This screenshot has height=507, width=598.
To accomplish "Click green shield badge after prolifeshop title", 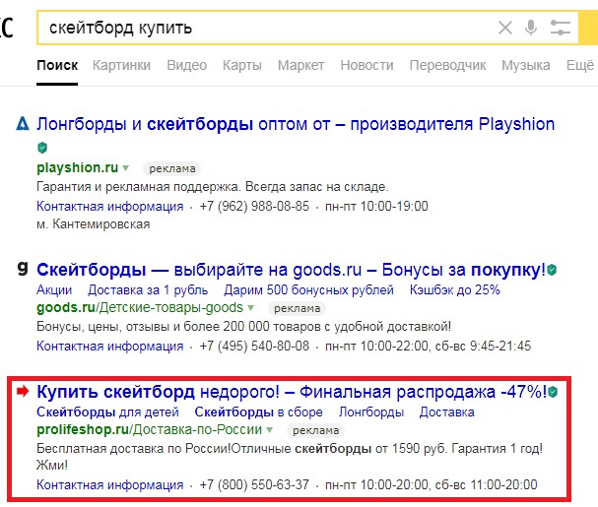I will tap(553, 392).
